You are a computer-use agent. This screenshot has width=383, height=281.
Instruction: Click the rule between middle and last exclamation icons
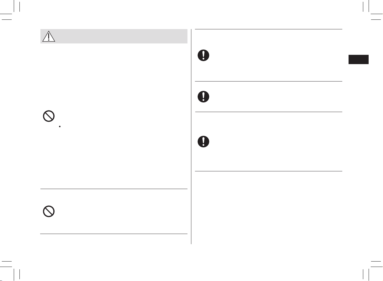[269, 112]
